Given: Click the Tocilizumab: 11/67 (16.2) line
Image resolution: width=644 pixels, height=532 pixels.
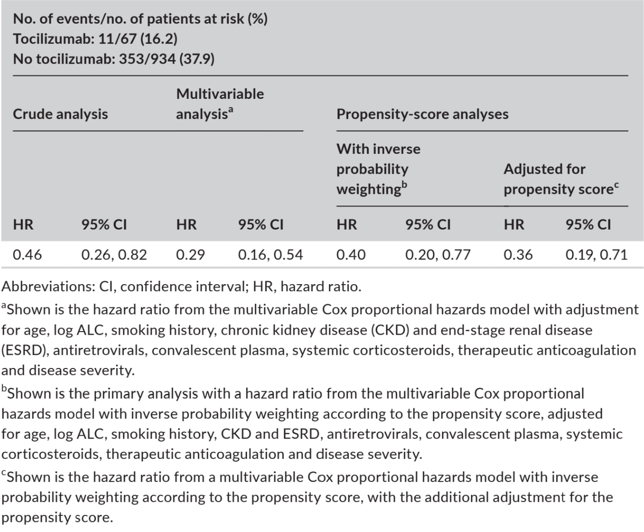Looking at the screenshot, I should (x=95, y=39).
